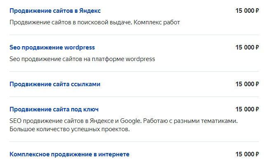
Task: Open the 'Seo продвижение wordpress' service link
Action: tap(52, 47)
